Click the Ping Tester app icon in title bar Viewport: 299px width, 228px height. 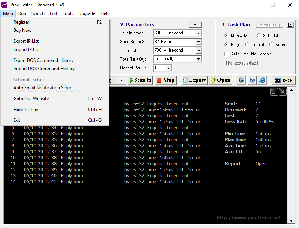(x=4, y=5)
